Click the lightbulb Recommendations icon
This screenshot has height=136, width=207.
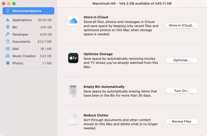(8, 11)
